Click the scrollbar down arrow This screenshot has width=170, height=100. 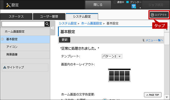pos(167,97)
